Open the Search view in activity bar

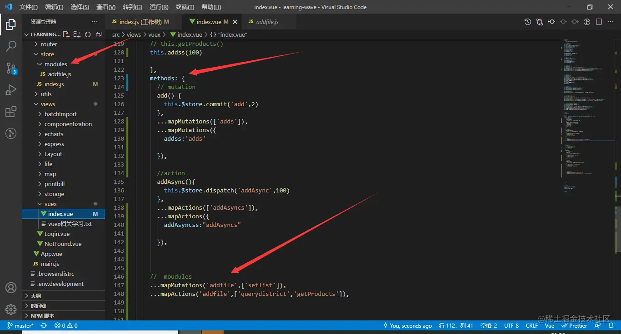click(11, 46)
